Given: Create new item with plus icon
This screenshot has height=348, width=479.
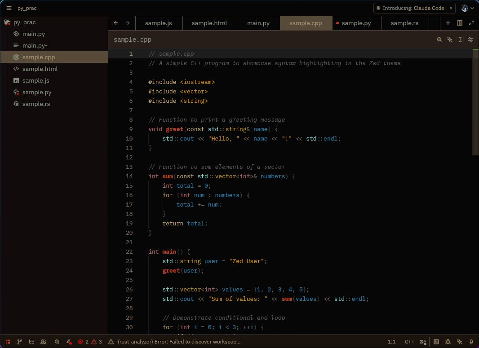Looking at the screenshot, I should [448, 23].
